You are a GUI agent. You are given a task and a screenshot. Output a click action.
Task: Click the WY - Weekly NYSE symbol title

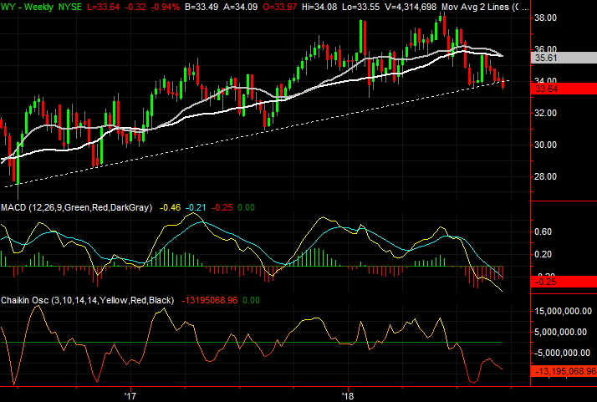[x=41, y=7]
